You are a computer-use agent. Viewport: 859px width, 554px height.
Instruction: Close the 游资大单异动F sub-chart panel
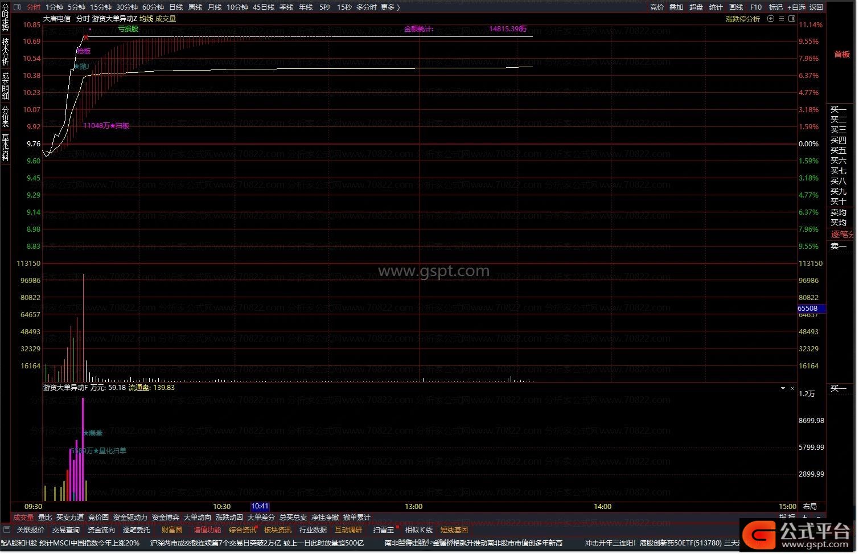point(792,388)
